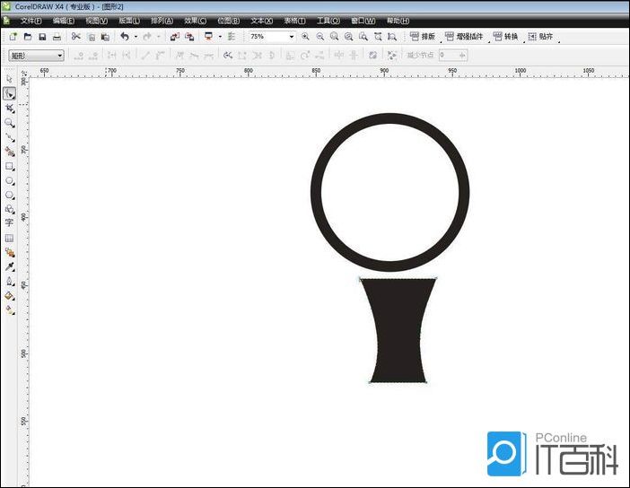Open the 矩形 selection mode dropdown
Viewport: 630px width, 488px height.
click(x=59, y=55)
